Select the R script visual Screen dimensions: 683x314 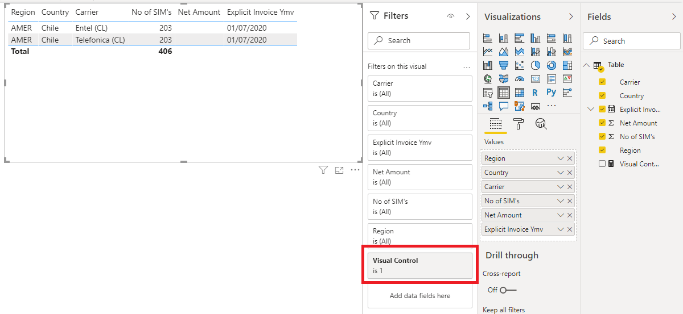[536, 93]
